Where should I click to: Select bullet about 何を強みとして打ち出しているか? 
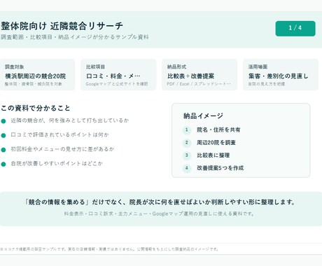click(70, 120)
